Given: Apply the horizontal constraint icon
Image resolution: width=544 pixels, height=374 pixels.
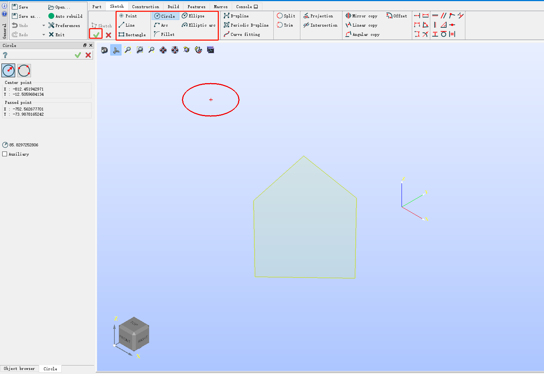Looking at the screenshot, I should pos(435,16).
